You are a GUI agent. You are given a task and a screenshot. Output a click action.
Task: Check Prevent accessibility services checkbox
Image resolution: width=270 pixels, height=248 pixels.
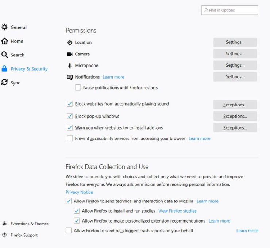[70, 138]
